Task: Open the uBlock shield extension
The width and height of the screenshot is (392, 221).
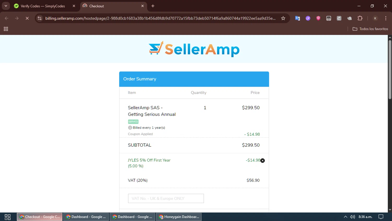Action: 318,18
